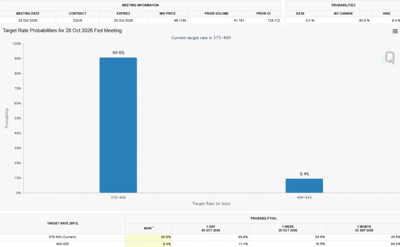Select the '375-400 (Current)' table row label
The image size is (400, 247).
(x=62, y=237)
